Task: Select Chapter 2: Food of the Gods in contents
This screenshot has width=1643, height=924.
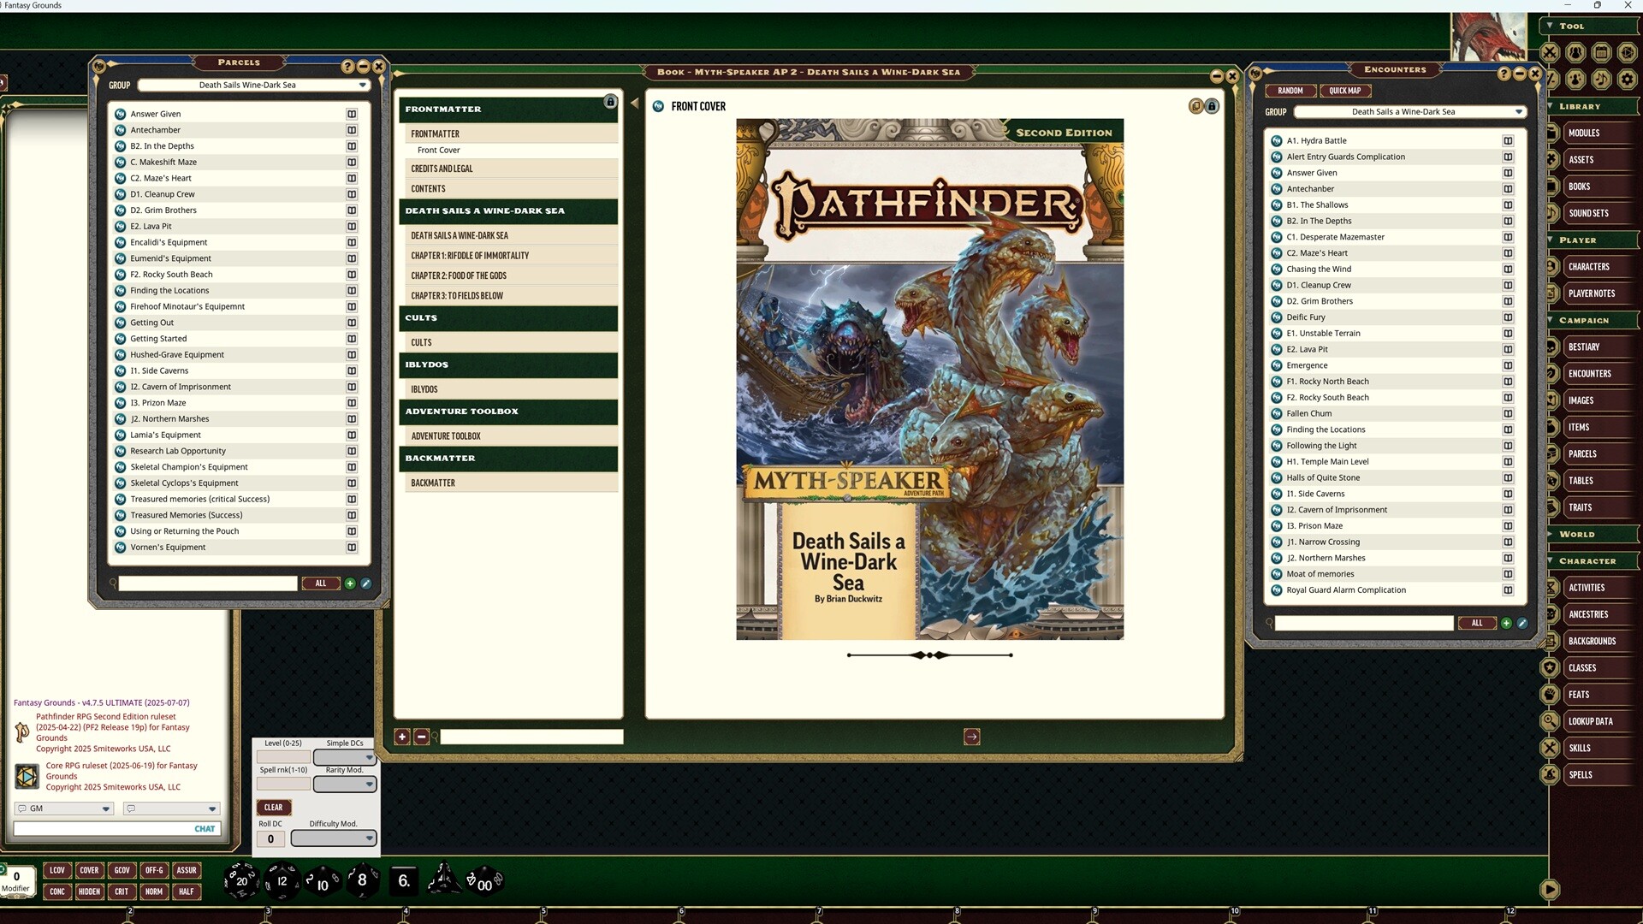Action: (458, 275)
